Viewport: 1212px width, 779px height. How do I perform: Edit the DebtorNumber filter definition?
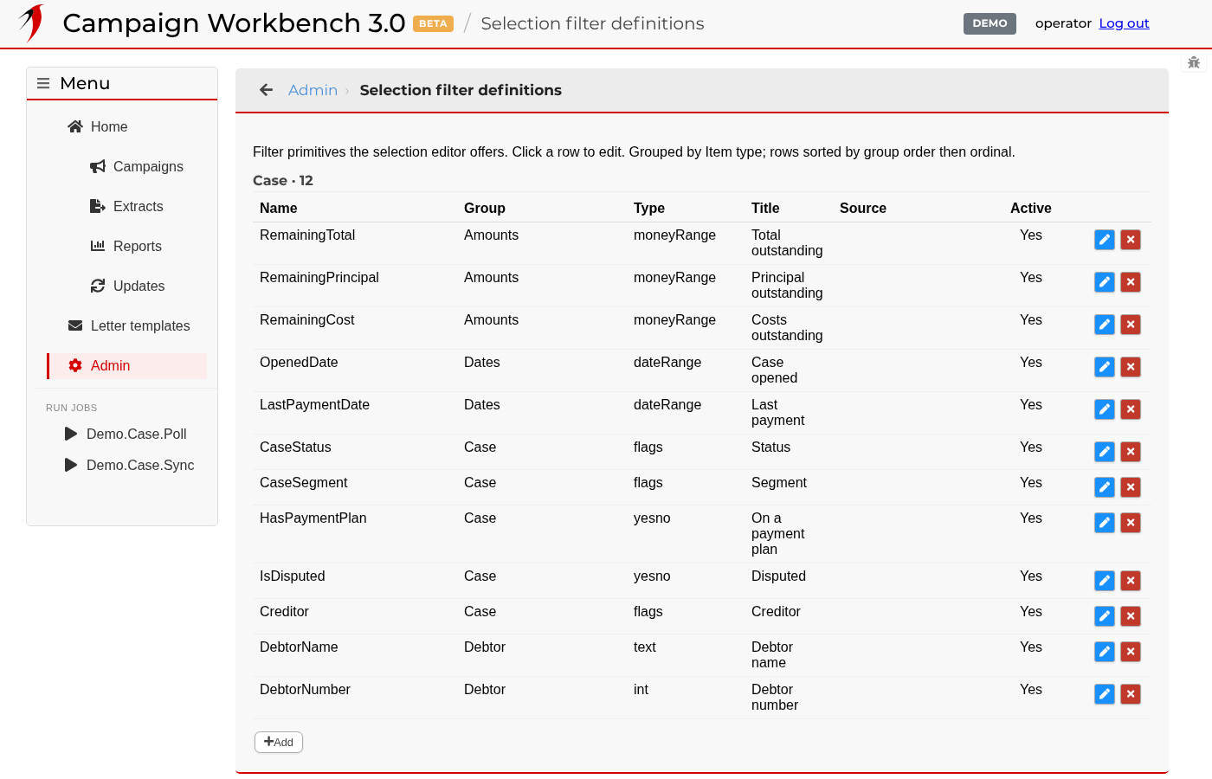pyautogui.click(x=1105, y=694)
